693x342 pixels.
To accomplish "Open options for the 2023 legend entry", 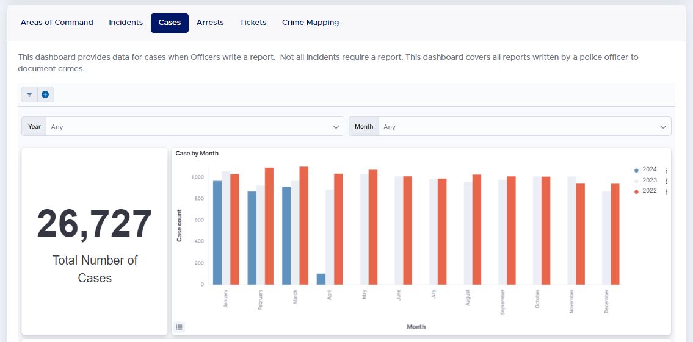I will 667,181.
